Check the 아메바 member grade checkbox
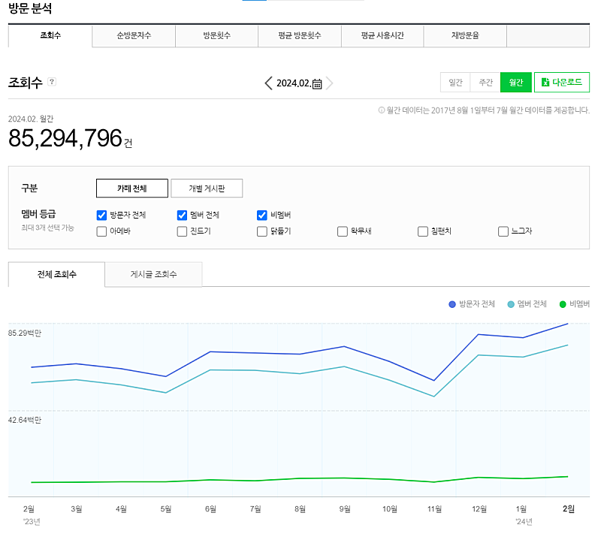The width and height of the screenshot is (601, 546). 101,231
